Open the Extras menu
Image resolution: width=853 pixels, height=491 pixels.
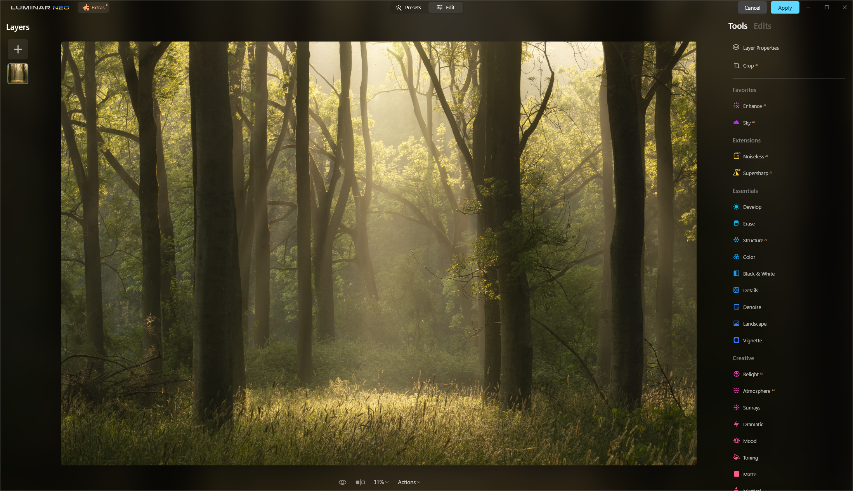click(x=94, y=7)
